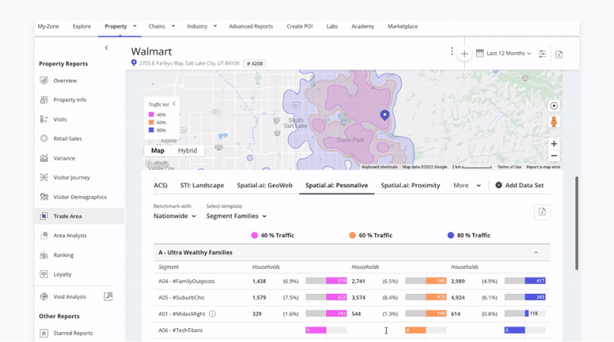Click the Visitor Journey icon

click(x=44, y=177)
